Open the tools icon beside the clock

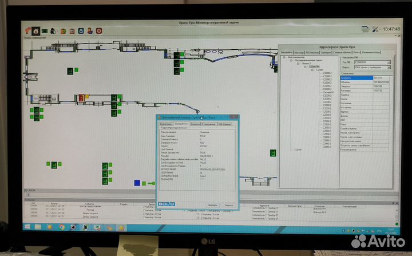pyautogui.click(x=376, y=28)
